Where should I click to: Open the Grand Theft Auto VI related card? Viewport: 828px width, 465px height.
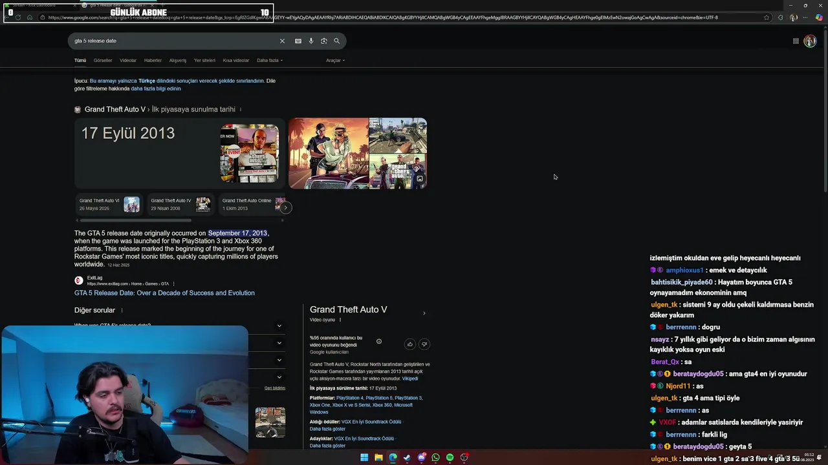(x=109, y=205)
